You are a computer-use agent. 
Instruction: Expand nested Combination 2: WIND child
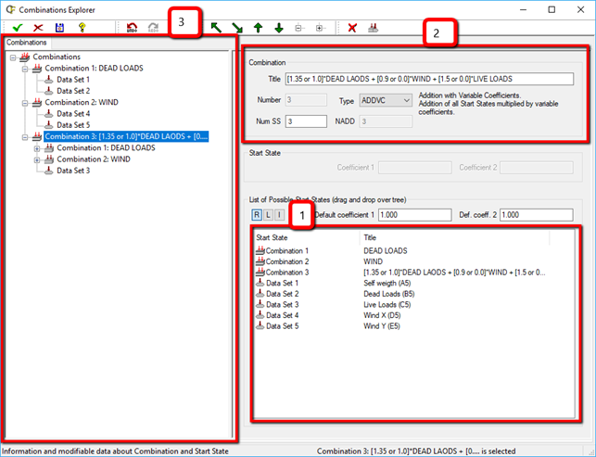37,160
